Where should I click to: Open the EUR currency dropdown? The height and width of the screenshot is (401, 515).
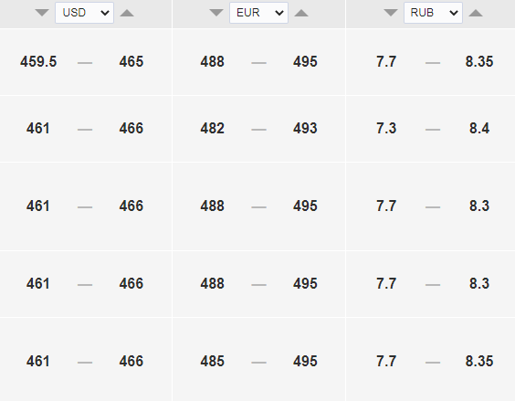258,13
